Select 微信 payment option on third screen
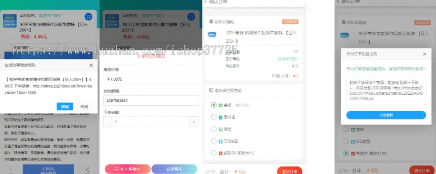This screenshot has width=436, height=174. 214,129
